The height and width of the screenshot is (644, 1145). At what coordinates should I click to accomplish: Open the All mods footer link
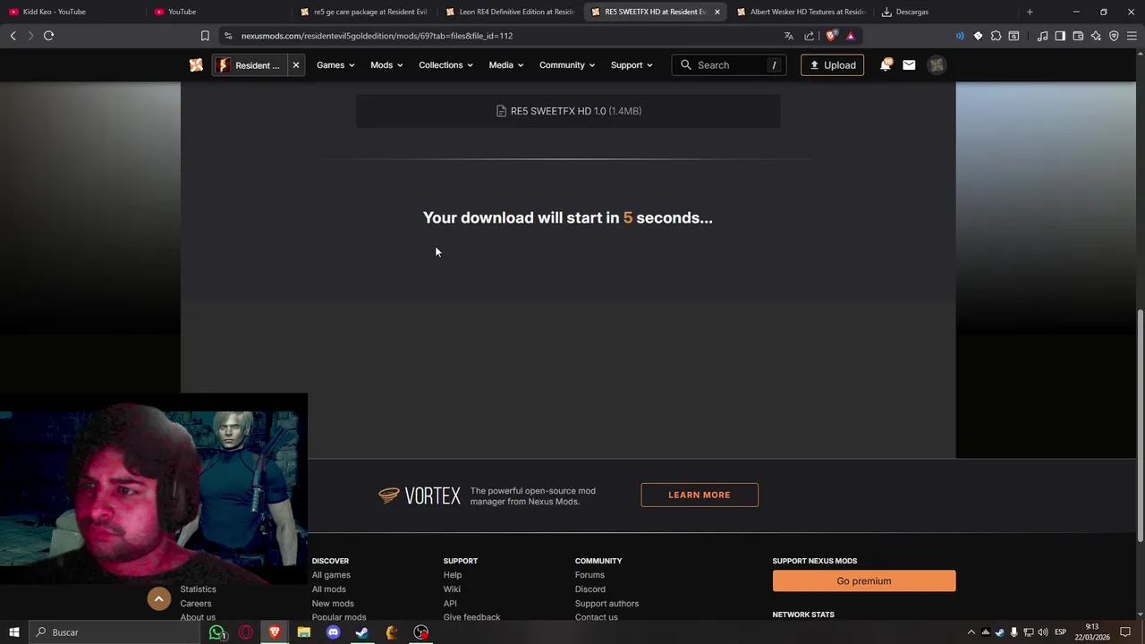click(x=328, y=589)
